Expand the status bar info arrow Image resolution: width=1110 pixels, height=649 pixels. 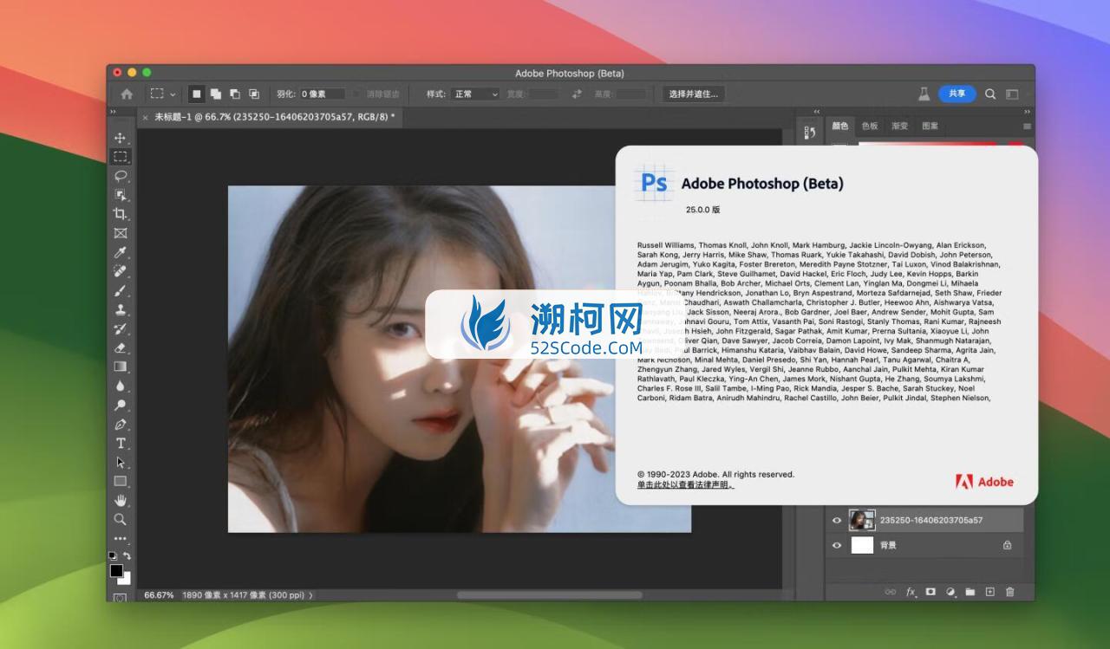coord(311,595)
